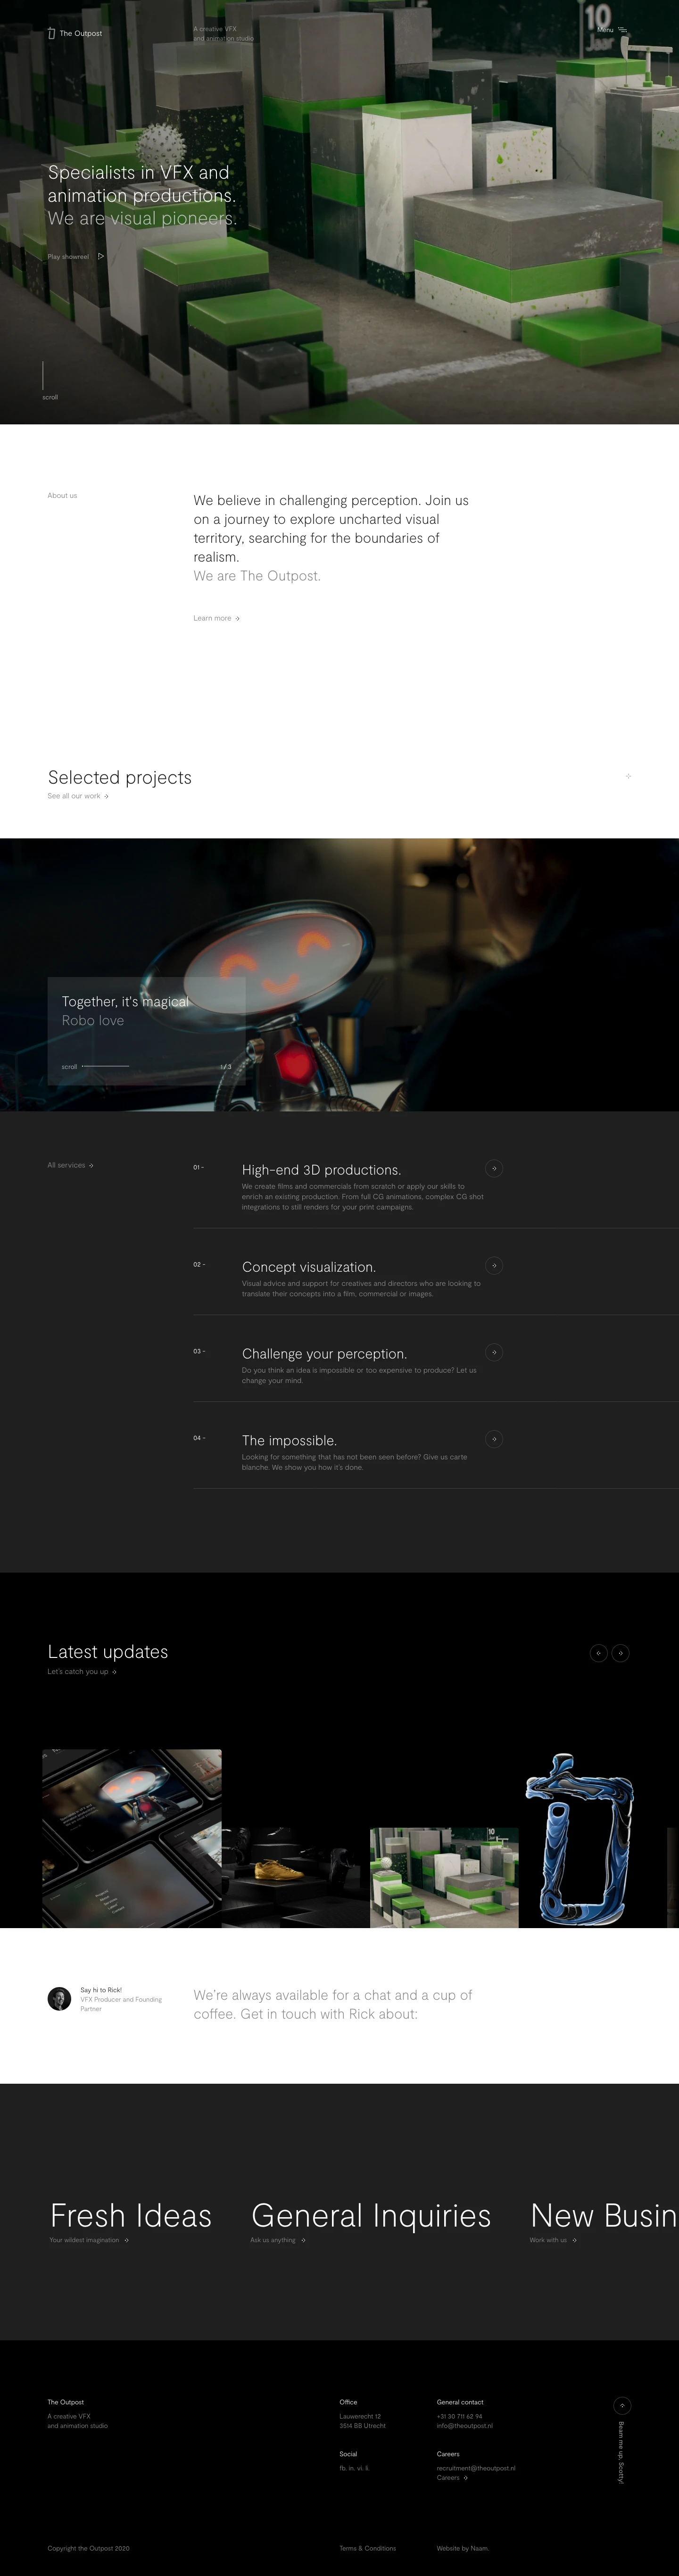Open New Business contact option
The height and width of the screenshot is (2576, 679).
[x=604, y=2216]
